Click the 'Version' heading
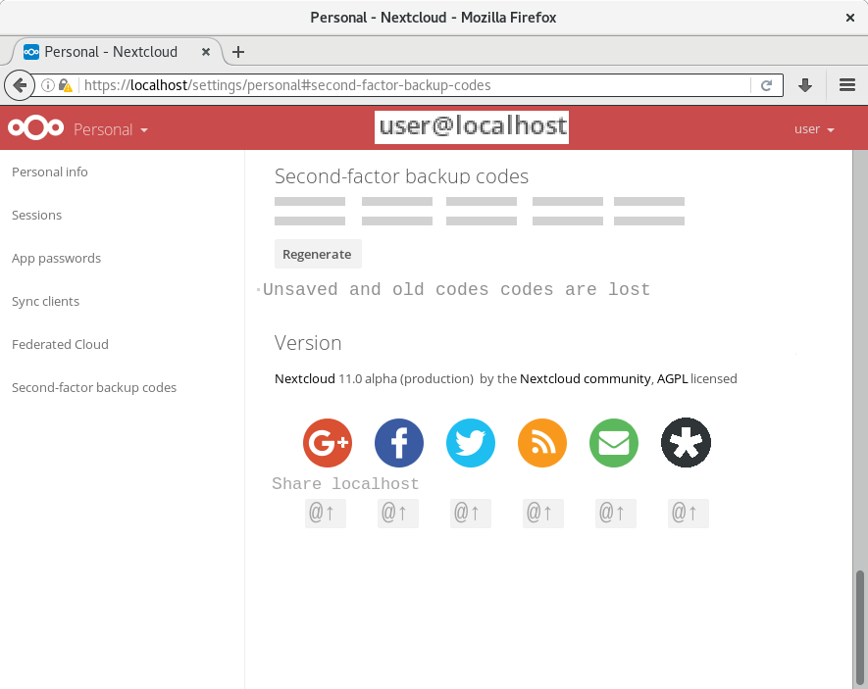Screen dimensions: 868x689 click(308, 343)
